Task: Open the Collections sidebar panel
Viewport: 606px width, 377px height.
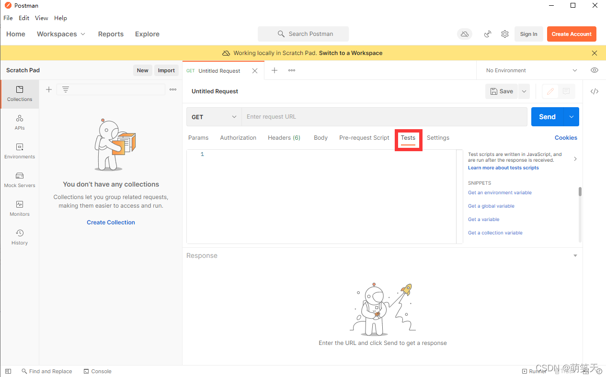Action: 20,94
